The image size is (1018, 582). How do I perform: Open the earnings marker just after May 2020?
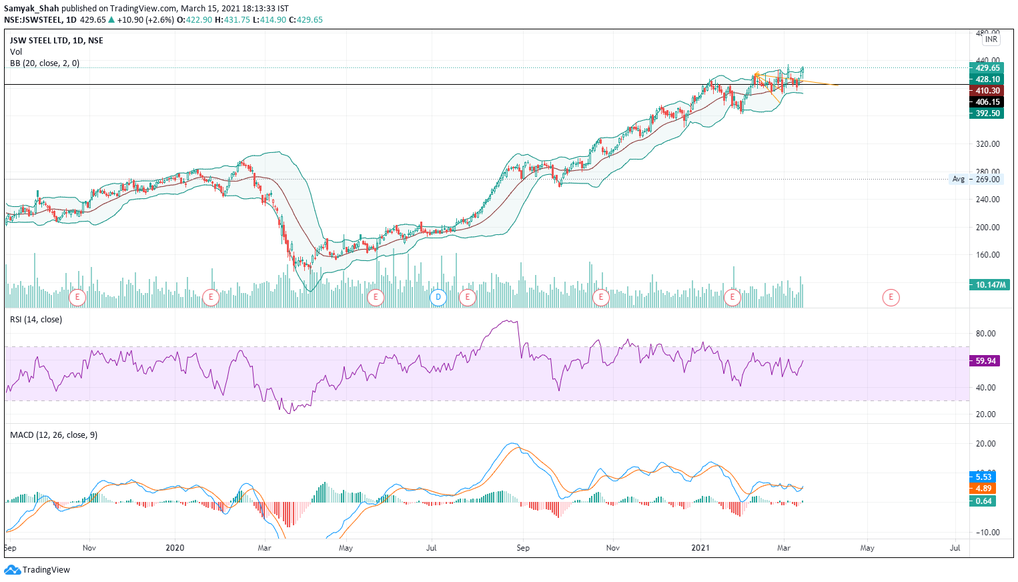(376, 297)
